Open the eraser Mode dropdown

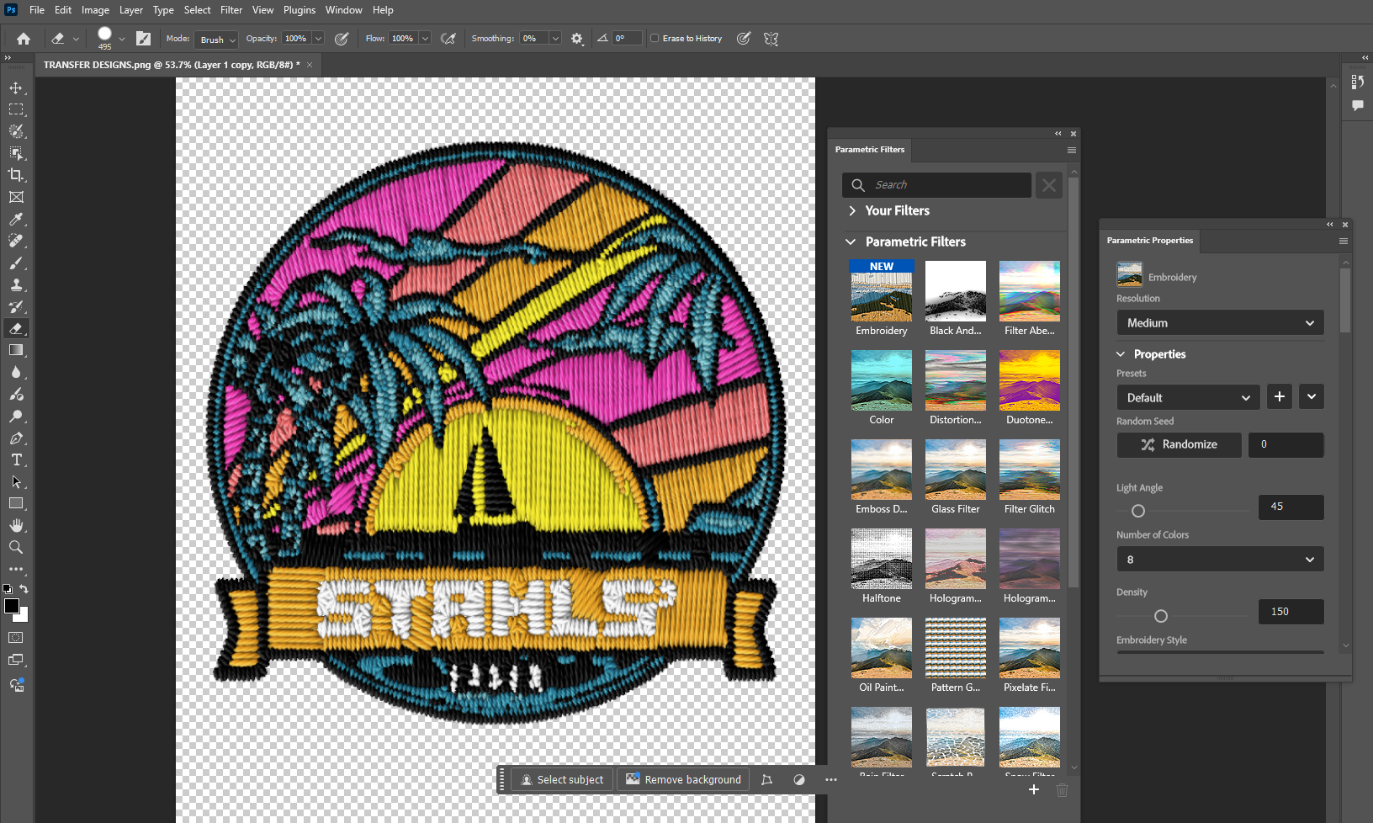click(x=217, y=40)
